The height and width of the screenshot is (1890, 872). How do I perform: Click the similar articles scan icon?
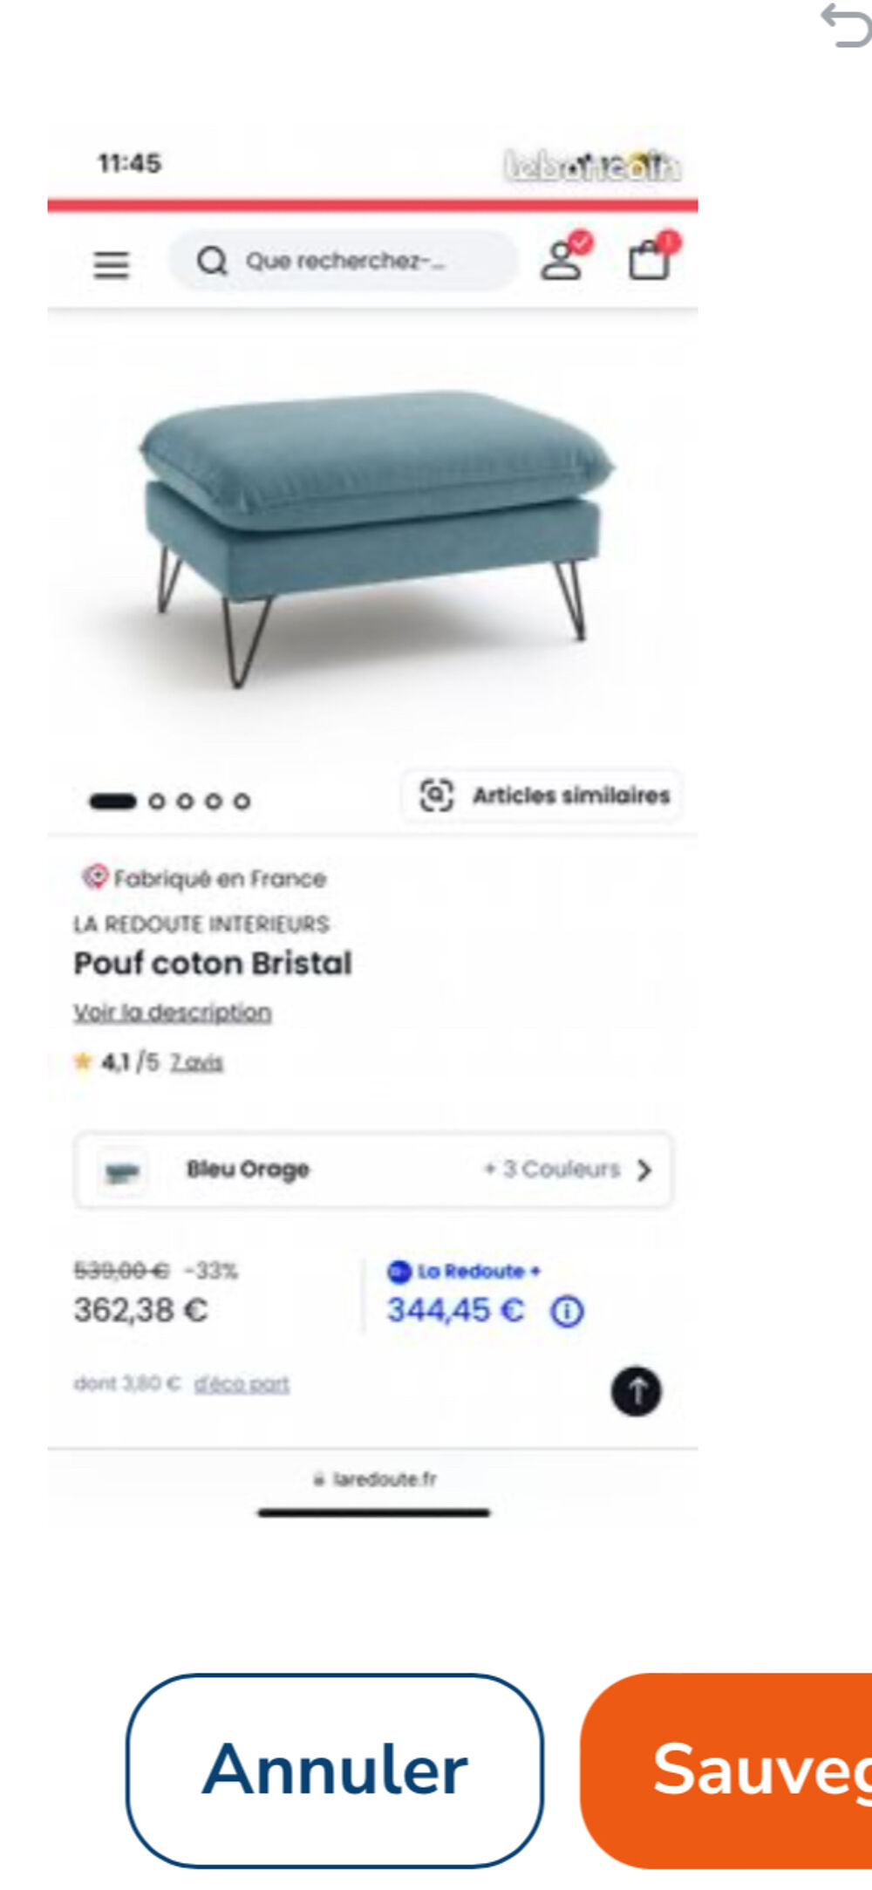pos(436,795)
